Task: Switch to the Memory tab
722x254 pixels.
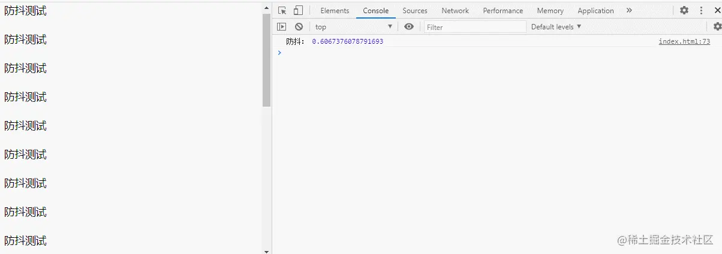Action: pos(550,10)
